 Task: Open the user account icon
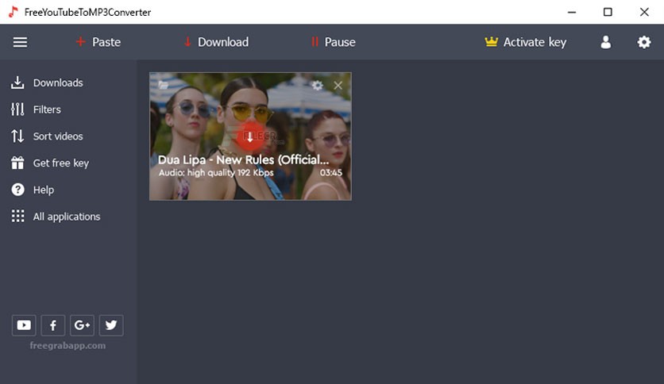[x=605, y=42]
